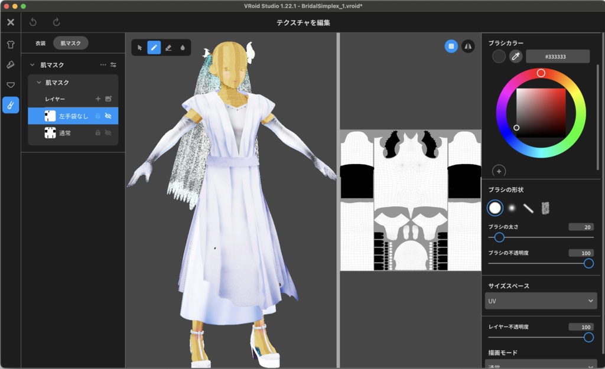
Task: Switch to the 肌マスク tab
Action: tap(71, 43)
